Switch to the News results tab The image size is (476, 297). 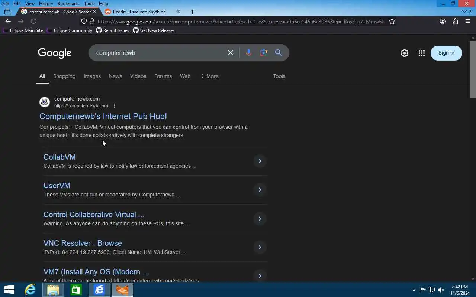115,76
